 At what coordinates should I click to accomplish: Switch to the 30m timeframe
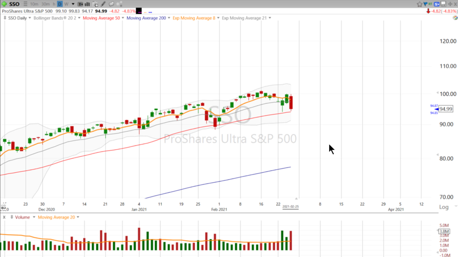coord(46,4)
